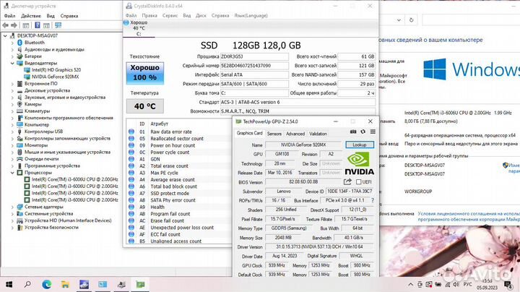The height and width of the screenshot is (292, 520).
Task: Collapse the Видеоадаптеры category
Action: click(12, 63)
